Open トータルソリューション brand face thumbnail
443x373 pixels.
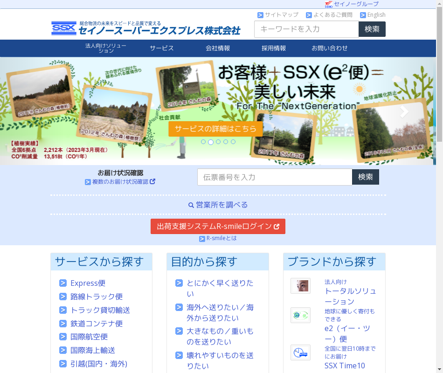300,286
